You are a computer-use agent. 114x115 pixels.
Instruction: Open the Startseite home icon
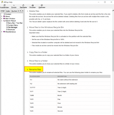click(x=23, y=5)
